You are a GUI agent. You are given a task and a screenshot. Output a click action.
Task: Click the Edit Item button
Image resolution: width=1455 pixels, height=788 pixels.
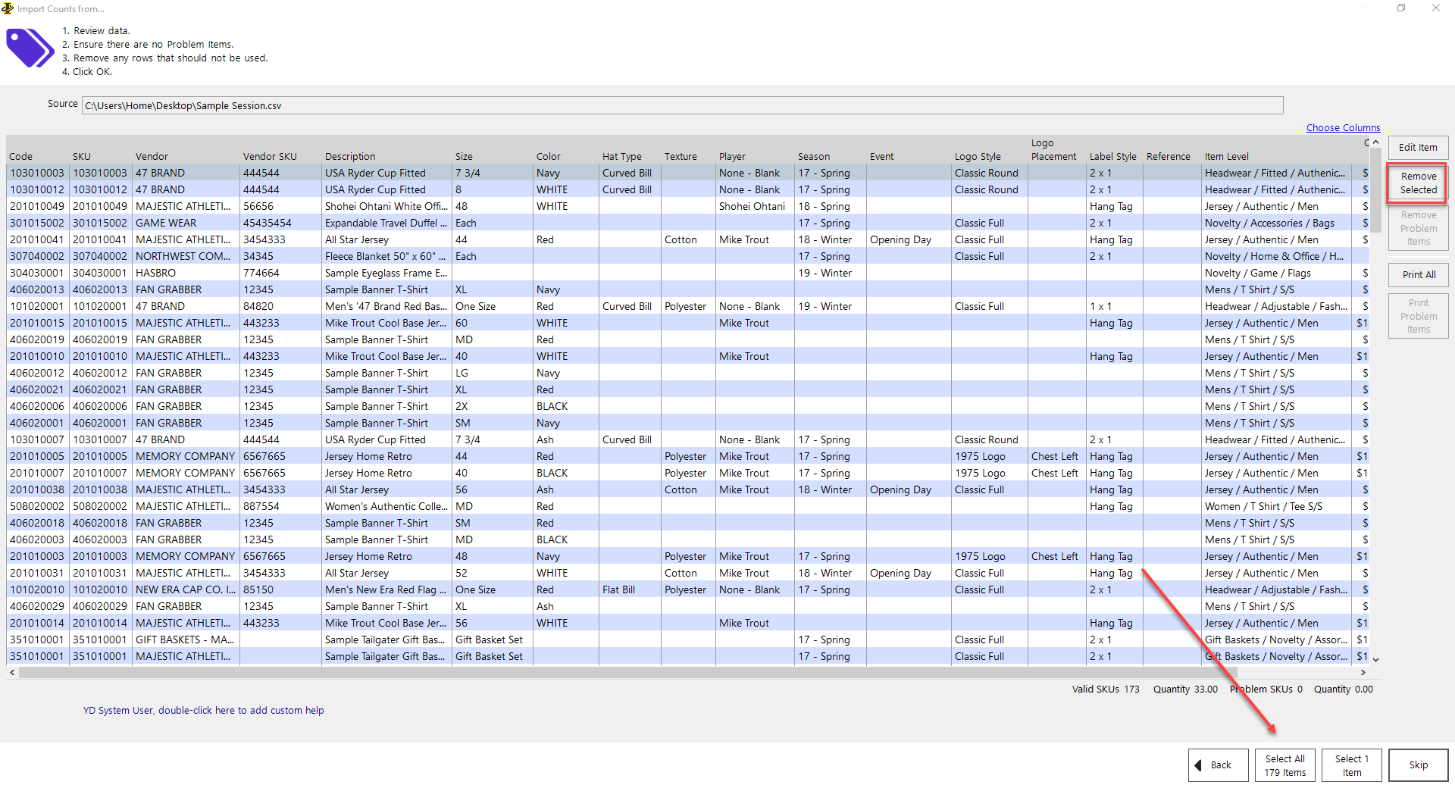(x=1418, y=148)
